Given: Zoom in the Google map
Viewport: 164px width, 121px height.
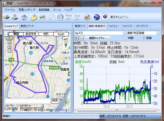Looking at the screenshot, I should pyautogui.click(x=9, y=47).
